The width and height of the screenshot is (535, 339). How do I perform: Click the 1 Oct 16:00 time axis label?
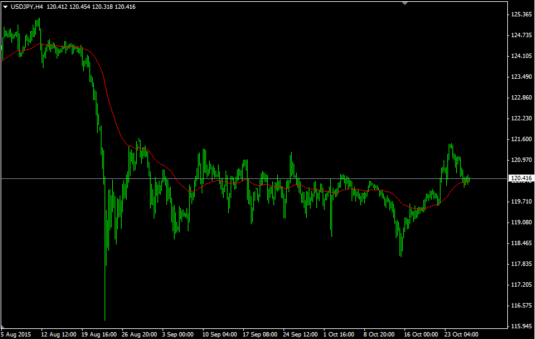tap(339, 335)
